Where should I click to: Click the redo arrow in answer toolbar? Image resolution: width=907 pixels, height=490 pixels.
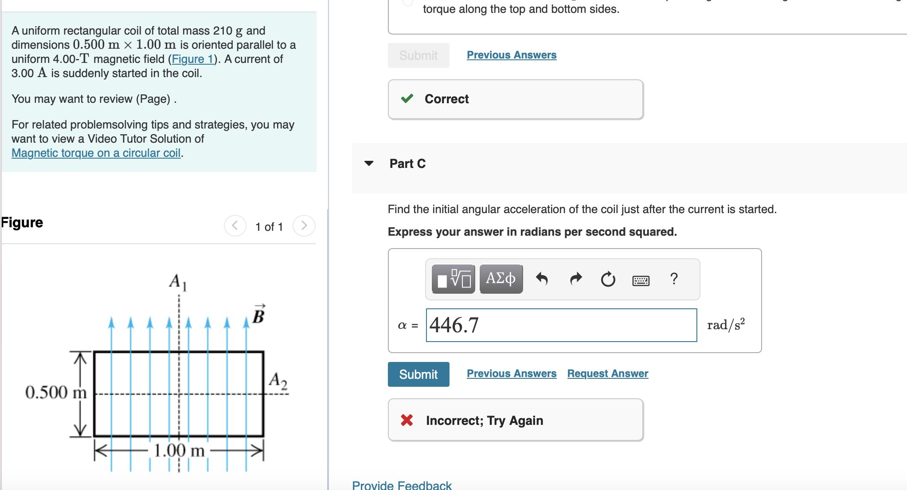[x=575, y=279]
